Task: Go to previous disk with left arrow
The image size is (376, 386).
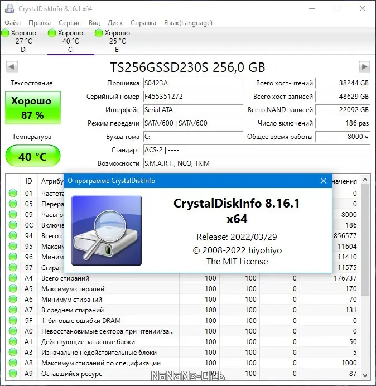Action: click(x=12, y=67)
